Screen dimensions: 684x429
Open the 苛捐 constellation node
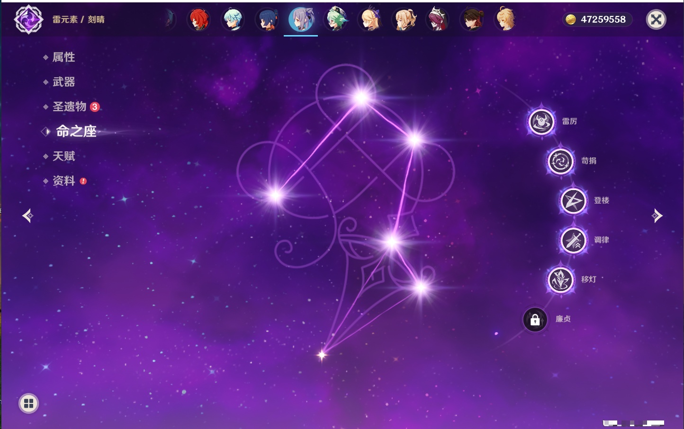tap(561, 161)
